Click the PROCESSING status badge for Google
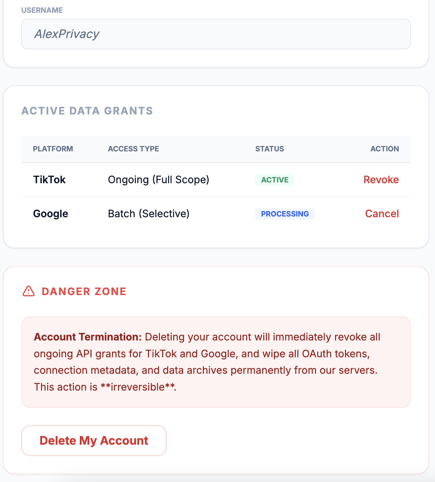This screenshot has height=482, width=435. [285, 214]
